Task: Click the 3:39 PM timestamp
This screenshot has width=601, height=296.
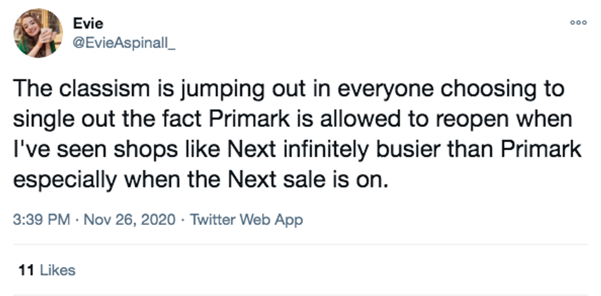Action: point(42,219)
